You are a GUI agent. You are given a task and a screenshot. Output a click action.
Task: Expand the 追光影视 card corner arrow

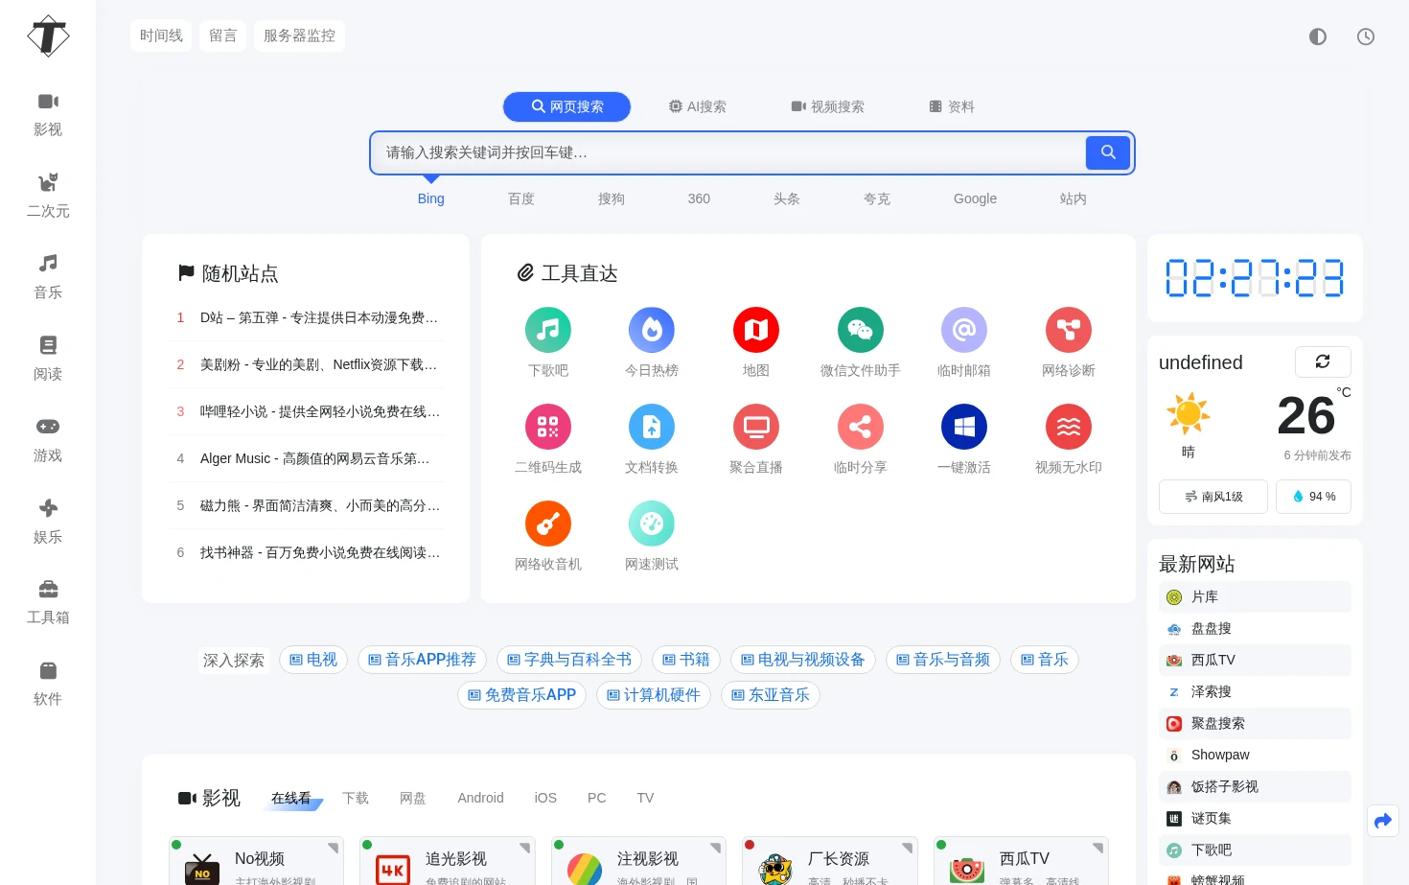(525, 848)
